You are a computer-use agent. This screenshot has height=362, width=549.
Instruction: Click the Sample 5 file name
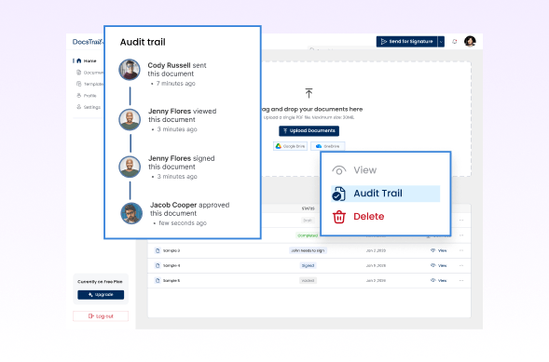click(x=172, y=281)
